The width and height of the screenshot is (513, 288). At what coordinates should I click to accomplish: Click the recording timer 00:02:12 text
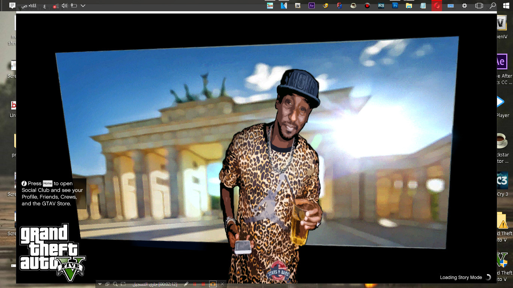coord(168,284)
